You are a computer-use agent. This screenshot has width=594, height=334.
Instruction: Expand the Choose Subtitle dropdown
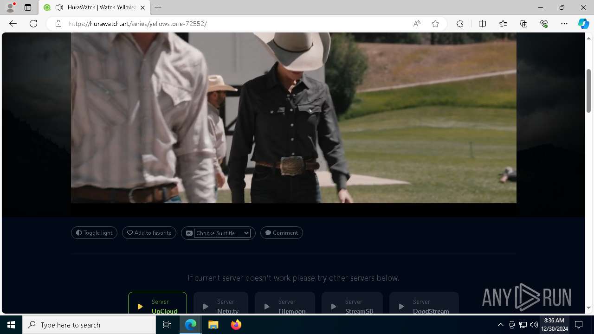222,233
